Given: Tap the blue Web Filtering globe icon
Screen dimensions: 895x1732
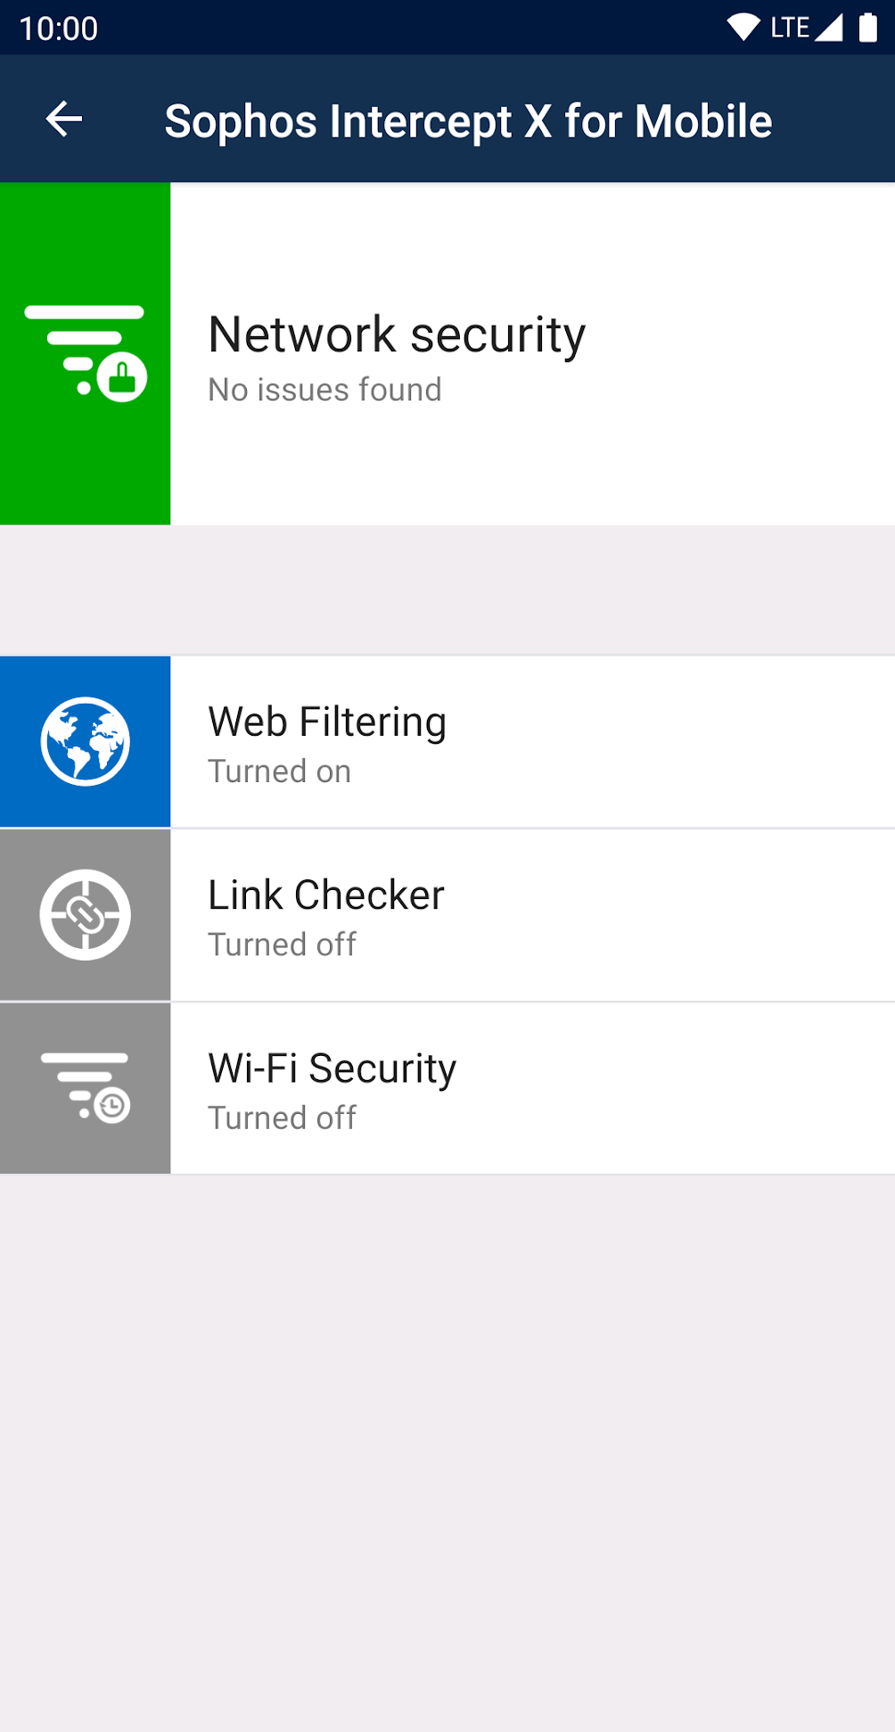Looking at the screenshot, I should [86, 741].
